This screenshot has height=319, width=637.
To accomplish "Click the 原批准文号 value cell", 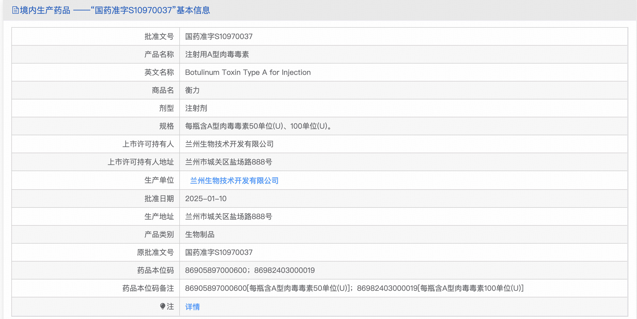I will [219, 252].
